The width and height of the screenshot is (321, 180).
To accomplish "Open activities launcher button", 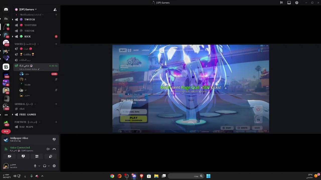I will (x=37, y=156).
